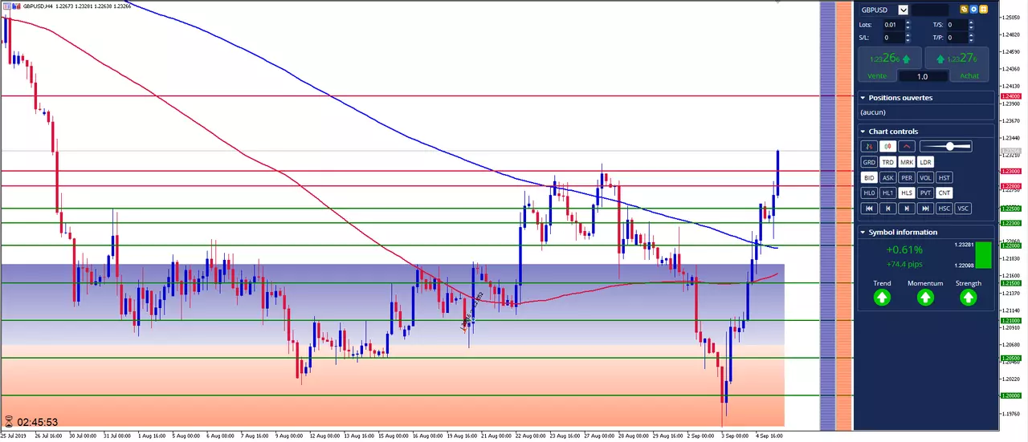Screen dimensions: 1028x442
Task: Click the 02:45:53 candle countdown text
Action: 37,422
